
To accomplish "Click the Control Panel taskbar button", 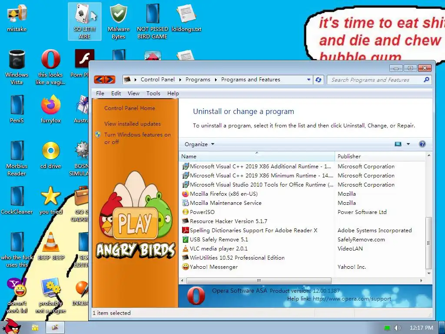I will pyautogui.click(x=55, y=327).
